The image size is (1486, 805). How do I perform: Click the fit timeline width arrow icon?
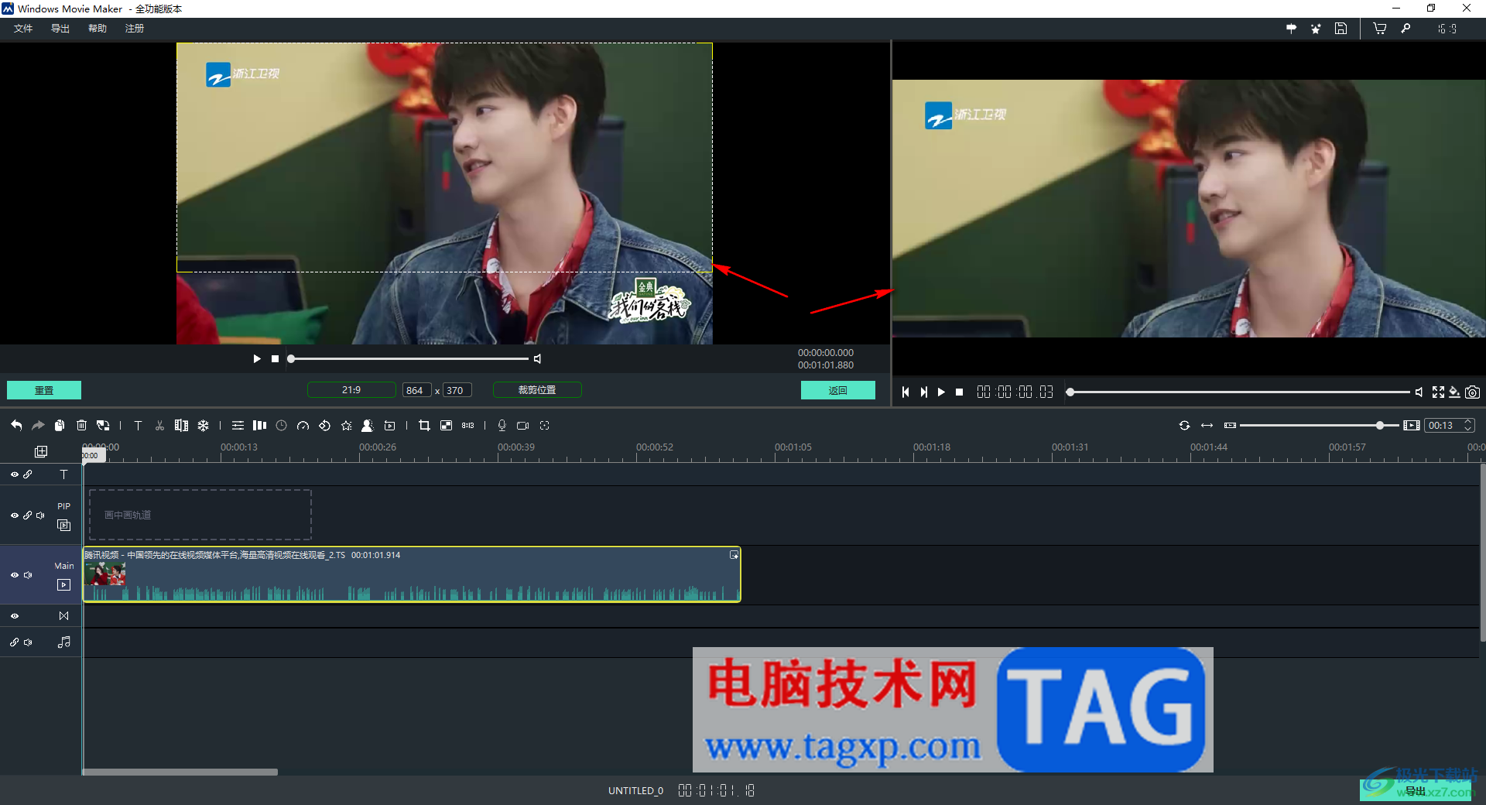(1207, 426)
